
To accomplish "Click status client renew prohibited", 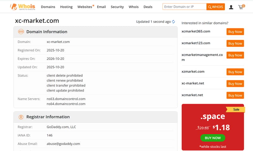I will [x=65, y=81].
